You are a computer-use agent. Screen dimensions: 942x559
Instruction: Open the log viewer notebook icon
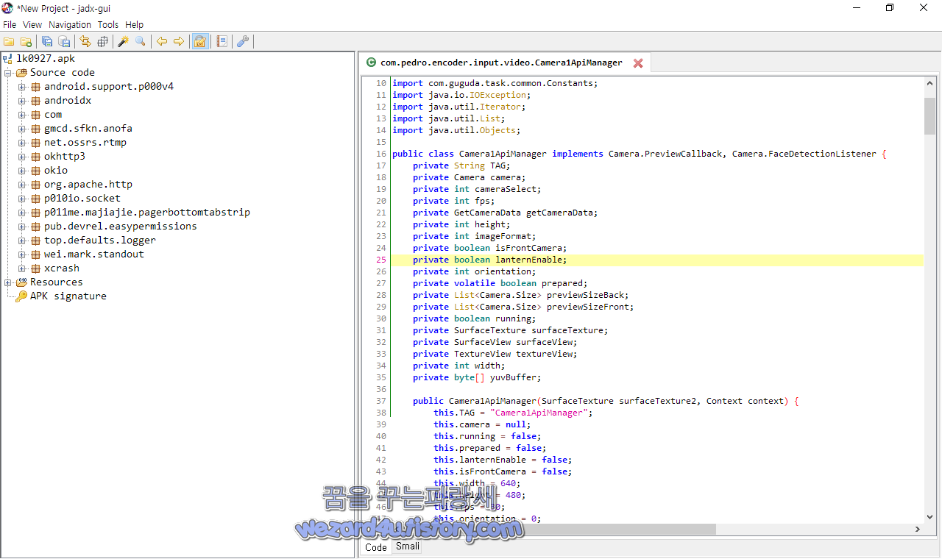(222, 41)
